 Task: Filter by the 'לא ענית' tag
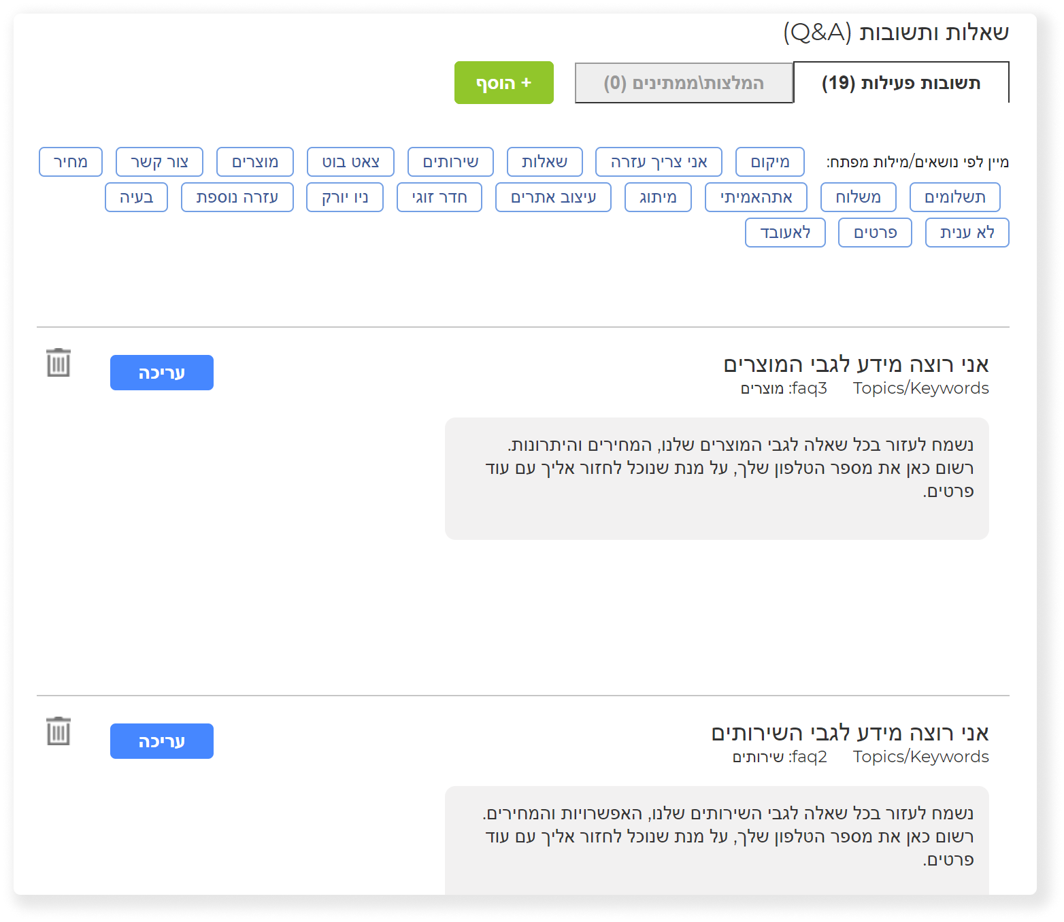coord(967,233)
